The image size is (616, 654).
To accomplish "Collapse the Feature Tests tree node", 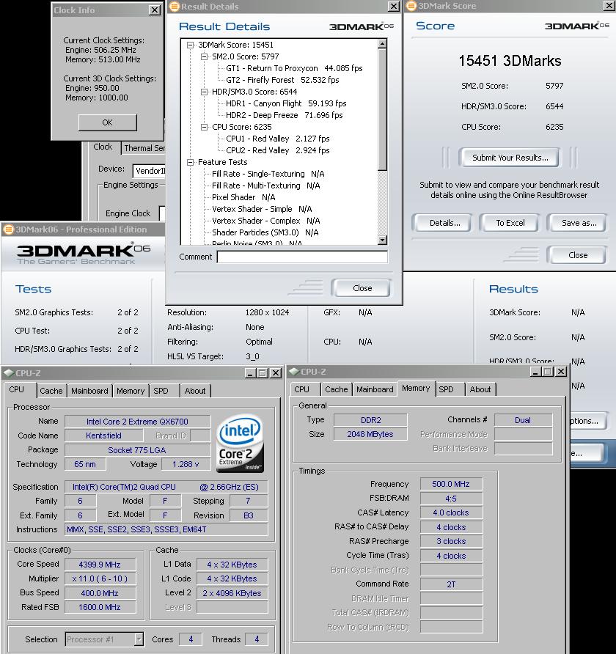I will [x=191, y=162].
